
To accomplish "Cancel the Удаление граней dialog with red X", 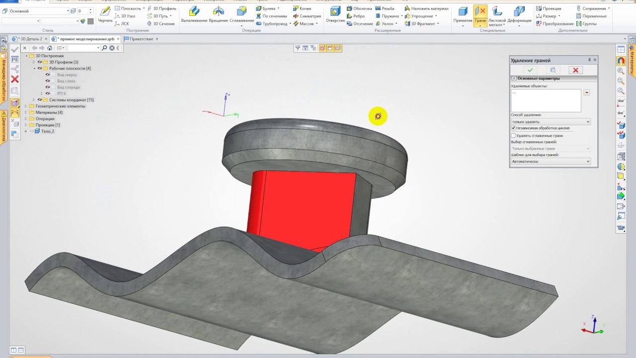I will [x=575, y=70].
